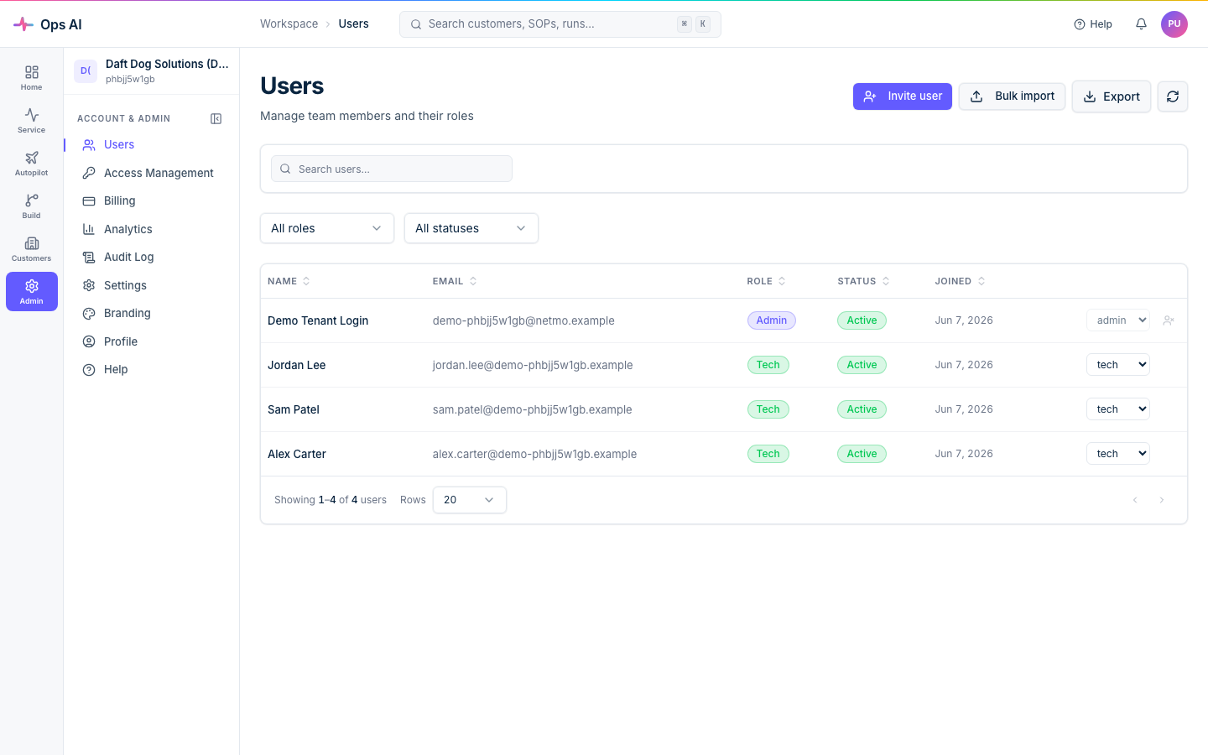The image size is (1208, 755).
Task: Click the refresh users icon button
Action: [x=1173, y=96]
